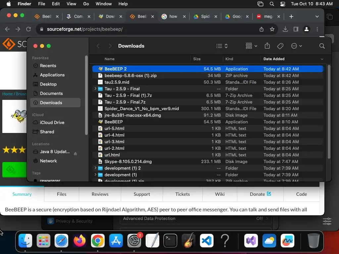Open Freeform from the dock

tap(287, 240)
